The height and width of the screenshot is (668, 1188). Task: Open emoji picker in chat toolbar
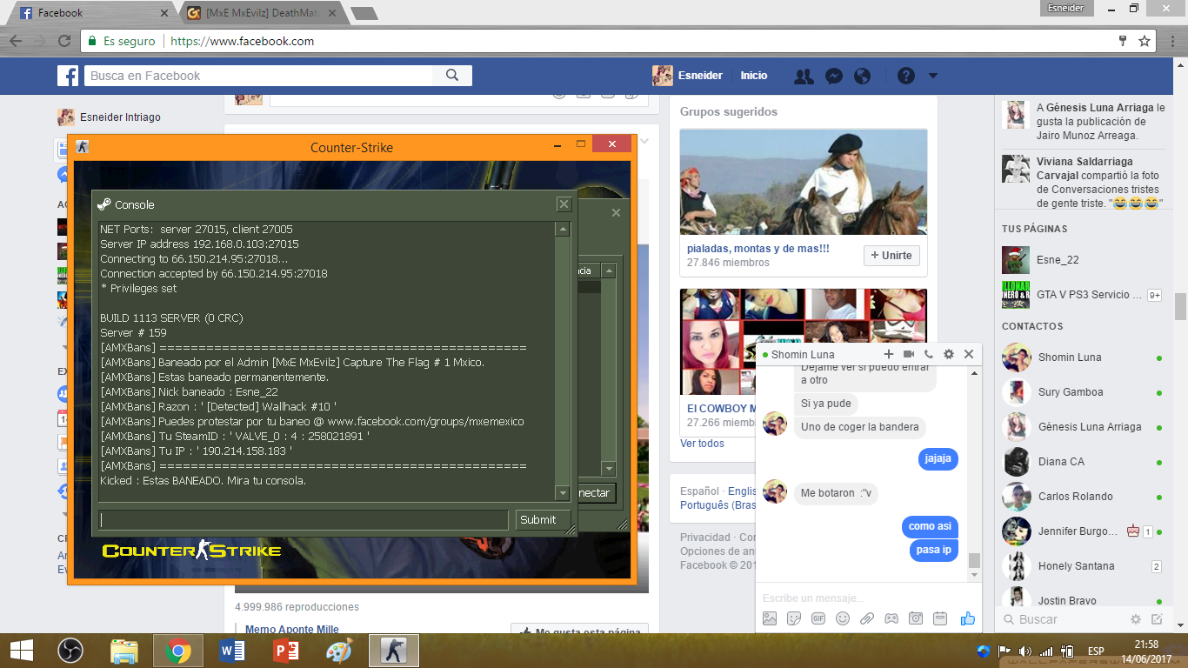(843, 618)
